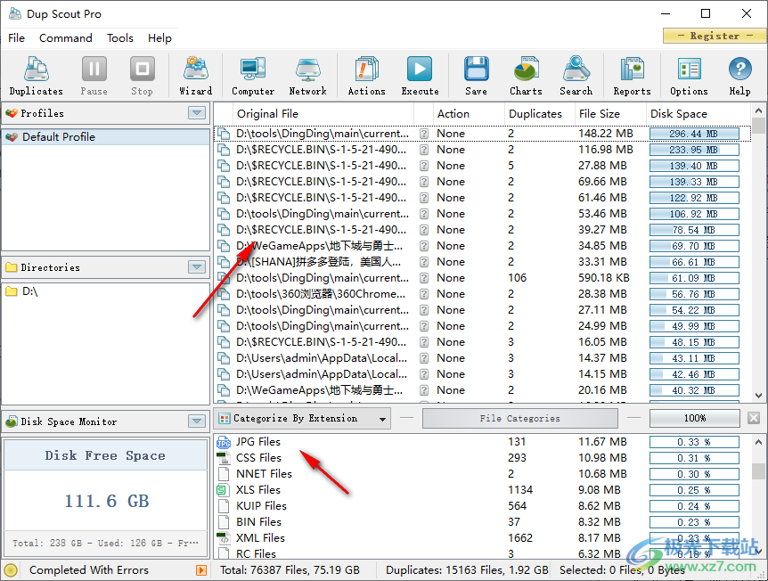Open the Disk Space Monitor dropdown
This screenshot has height=581, width=768.
[x=197, y=421]
